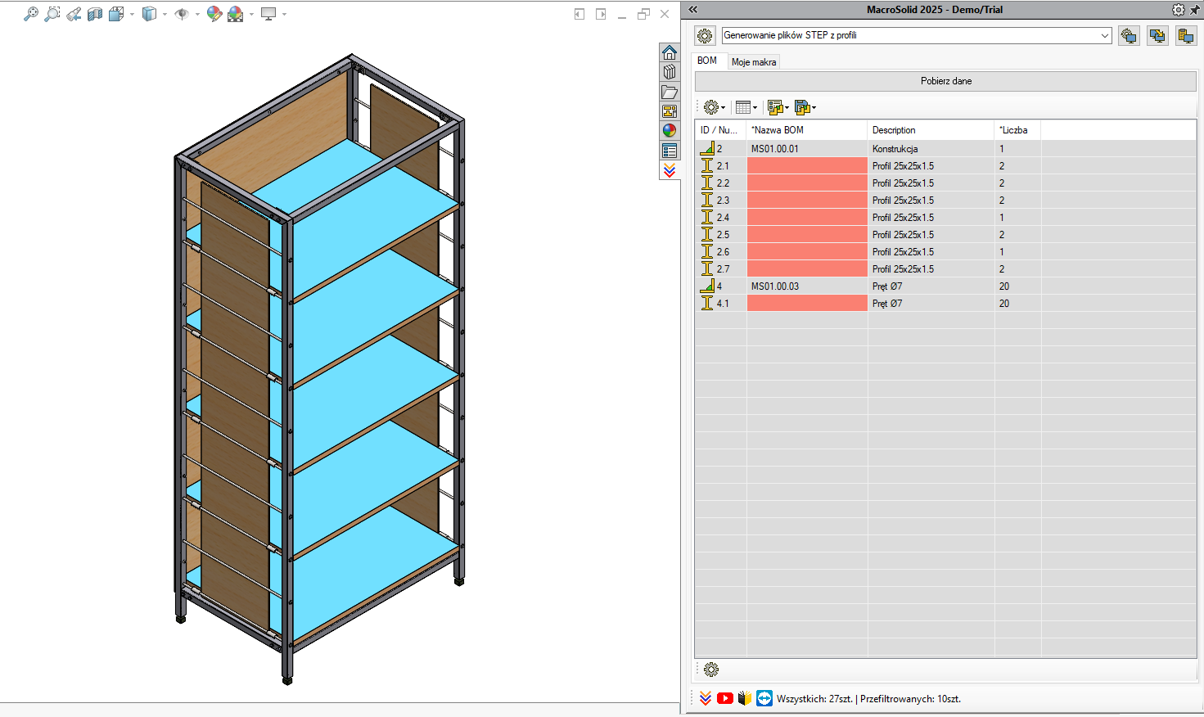Image resolution: width=1204 pixels, height=717 pixels.
Task: Click the gear-with-monitor macro icon
Action: pos(1129,36)
